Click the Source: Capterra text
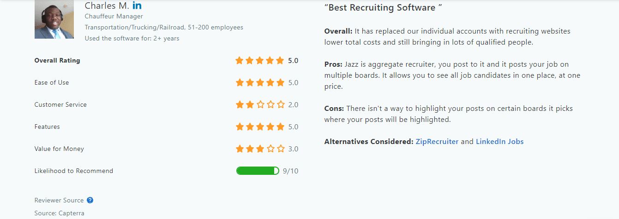The height and width of the screenshot is (219, 619). coord(60,213)
